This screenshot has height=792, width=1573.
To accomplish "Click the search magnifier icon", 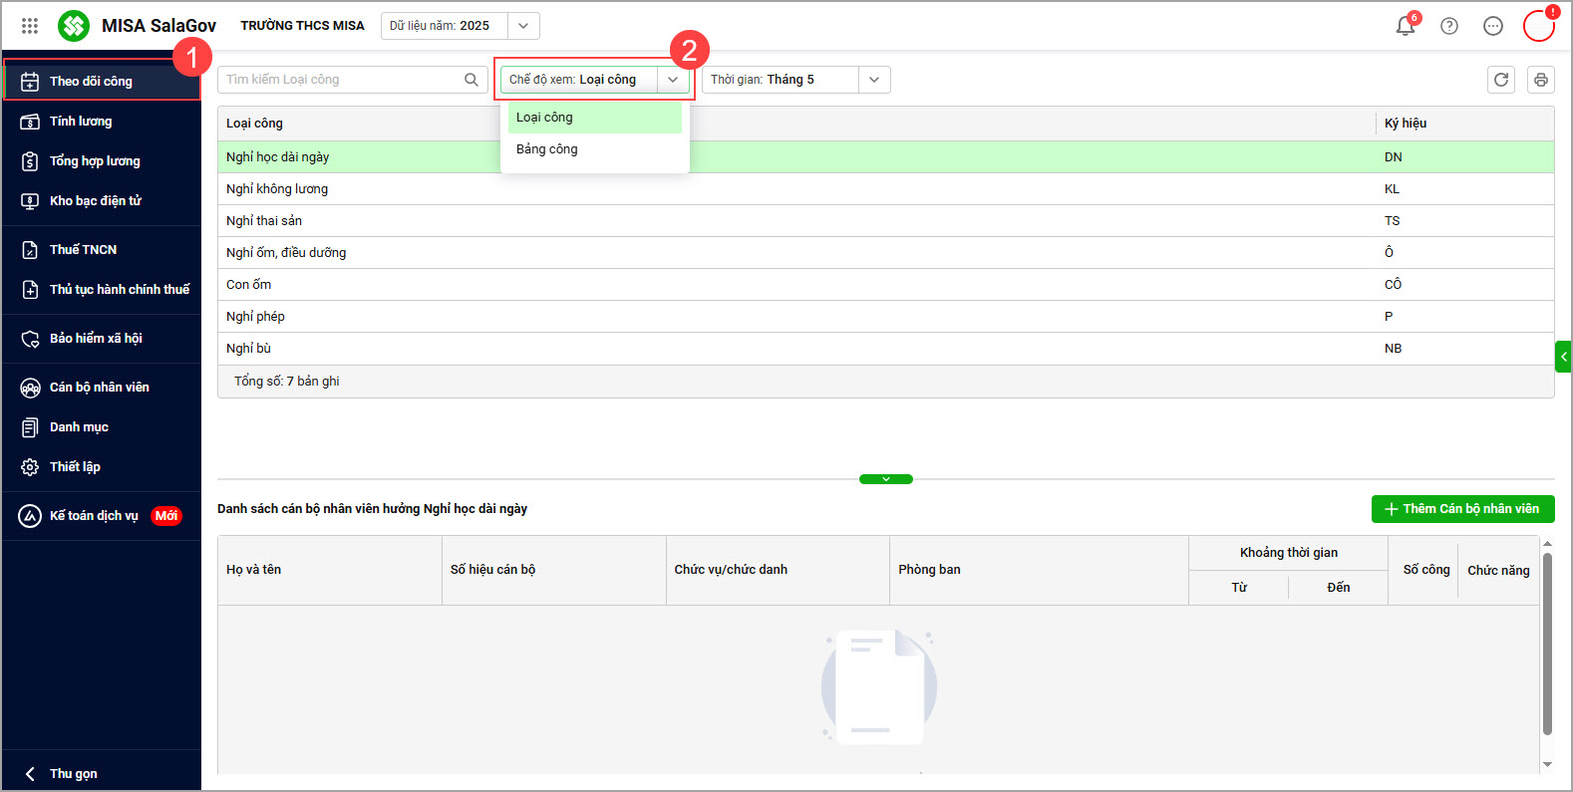I will pyautogui.click(x=472, y=80).
